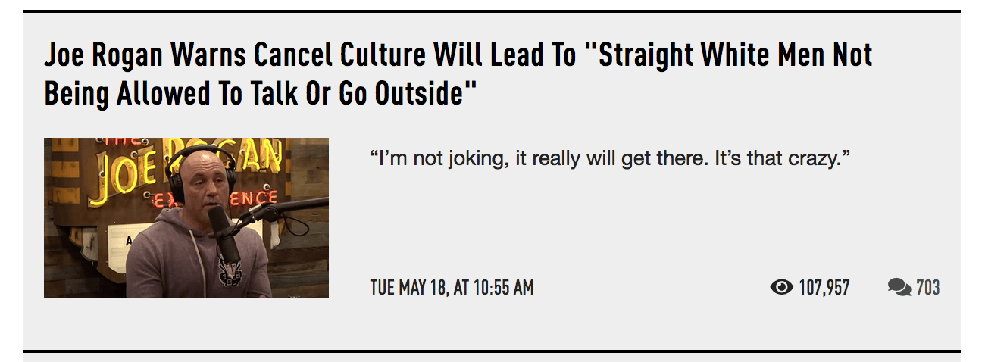Click the top black divider line
The width and height of the screenshot is (985, 362).
click(x=492, y=11)
